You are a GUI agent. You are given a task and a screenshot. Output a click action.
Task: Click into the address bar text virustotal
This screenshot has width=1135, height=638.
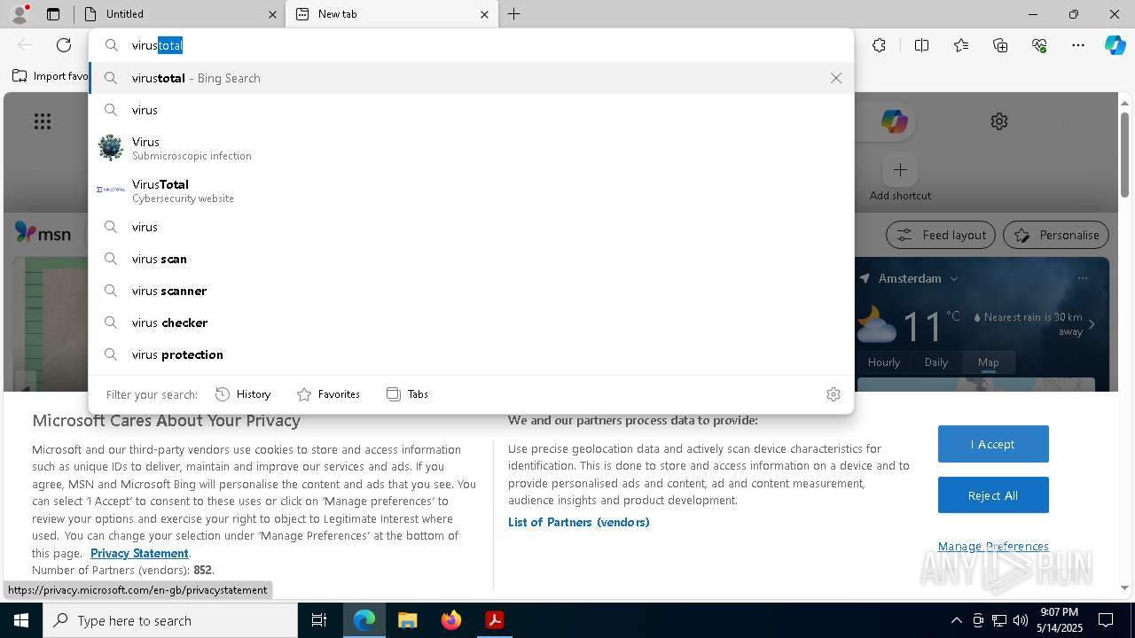click(x=157, y=45)
